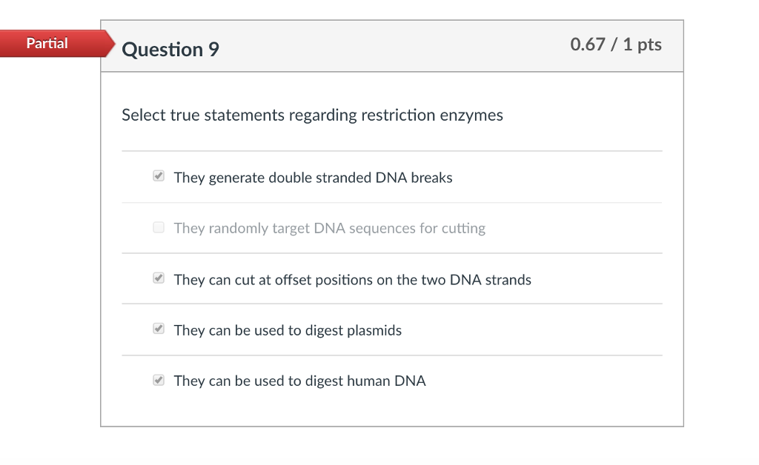Image resolution: width=759 pixels, height=465 pixels.
Task: Uncheck the 'digest plasmids' checkbox
Action: (159, 329)
